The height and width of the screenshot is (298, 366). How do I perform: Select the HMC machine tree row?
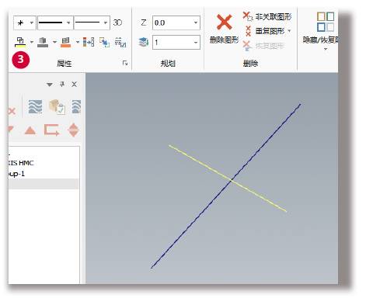[44, 163]
